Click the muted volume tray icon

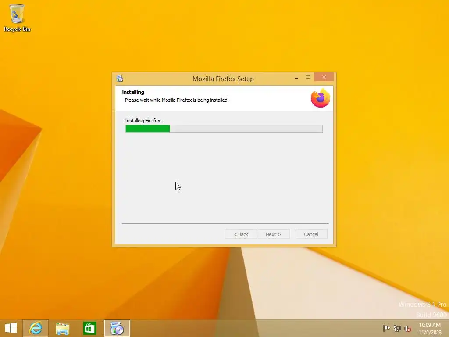408,328
